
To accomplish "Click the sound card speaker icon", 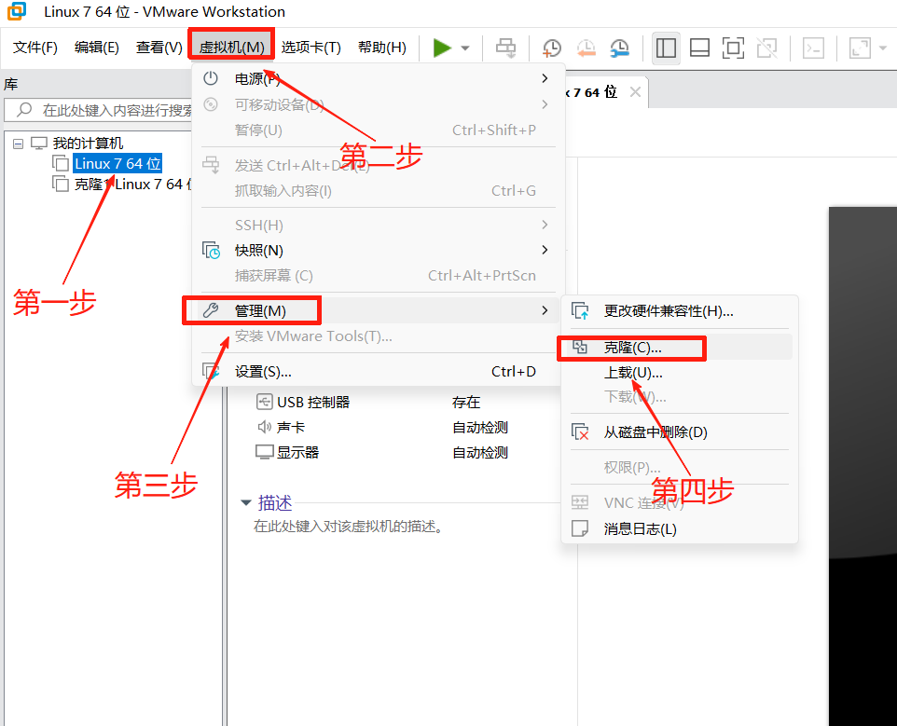I will click(264, 427).
